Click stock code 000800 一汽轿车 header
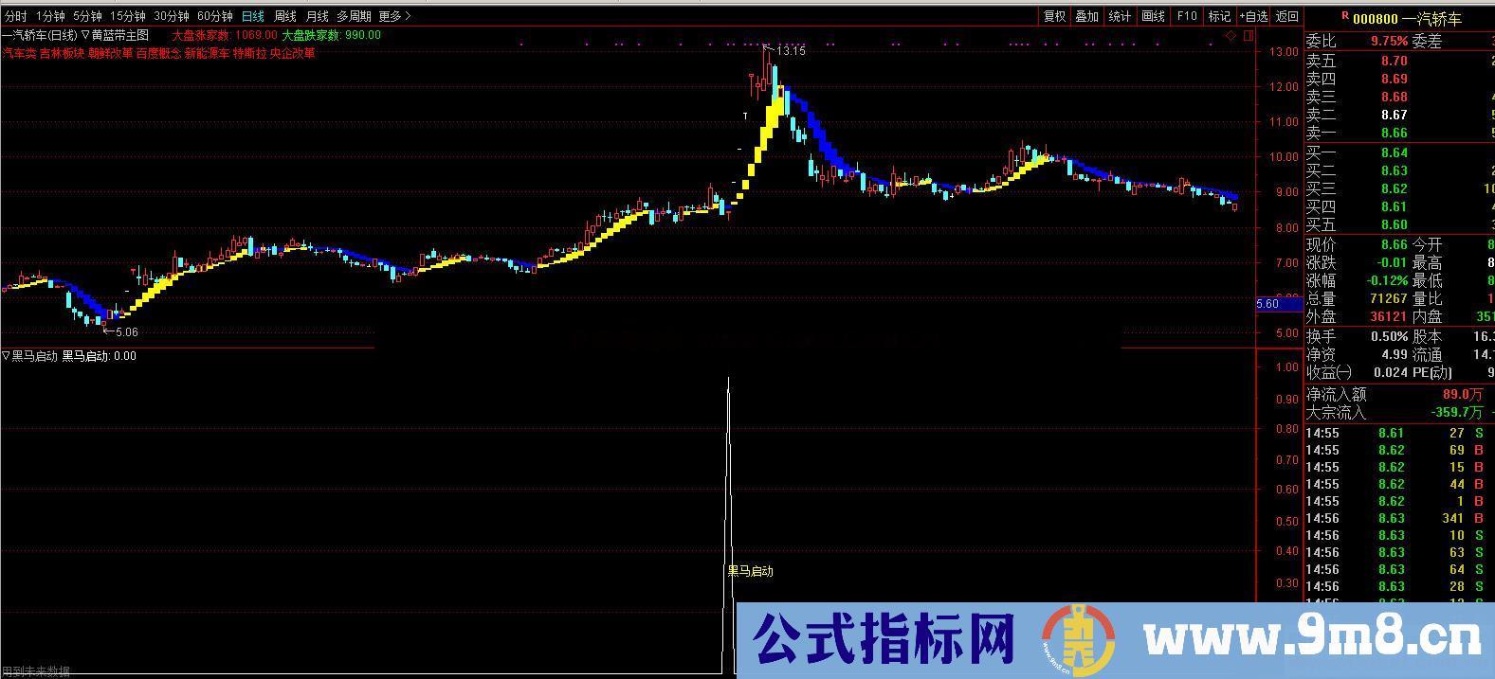This screenshot has height=679, width=1495. coord(1407,18)
